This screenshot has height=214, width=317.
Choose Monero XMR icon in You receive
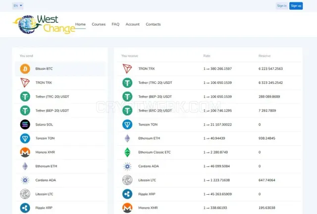tap(127, 208)
